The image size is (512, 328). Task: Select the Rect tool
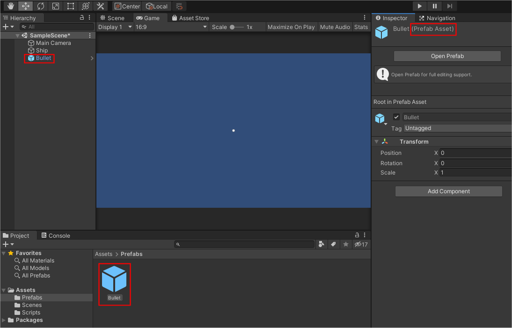pyautogui.click(x=71, y=6)
